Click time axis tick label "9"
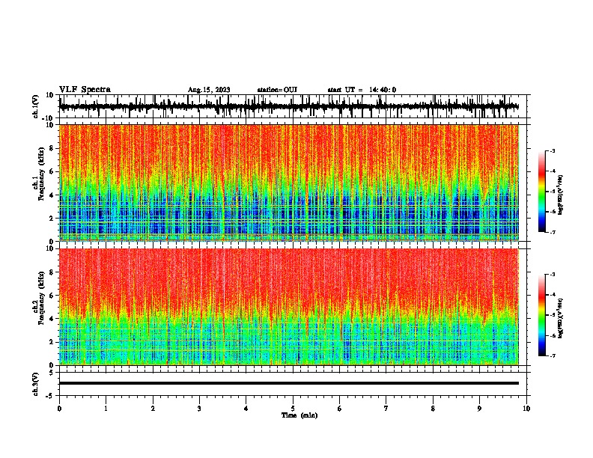Viewport: 593px width, 458px height. coord(479,409)
